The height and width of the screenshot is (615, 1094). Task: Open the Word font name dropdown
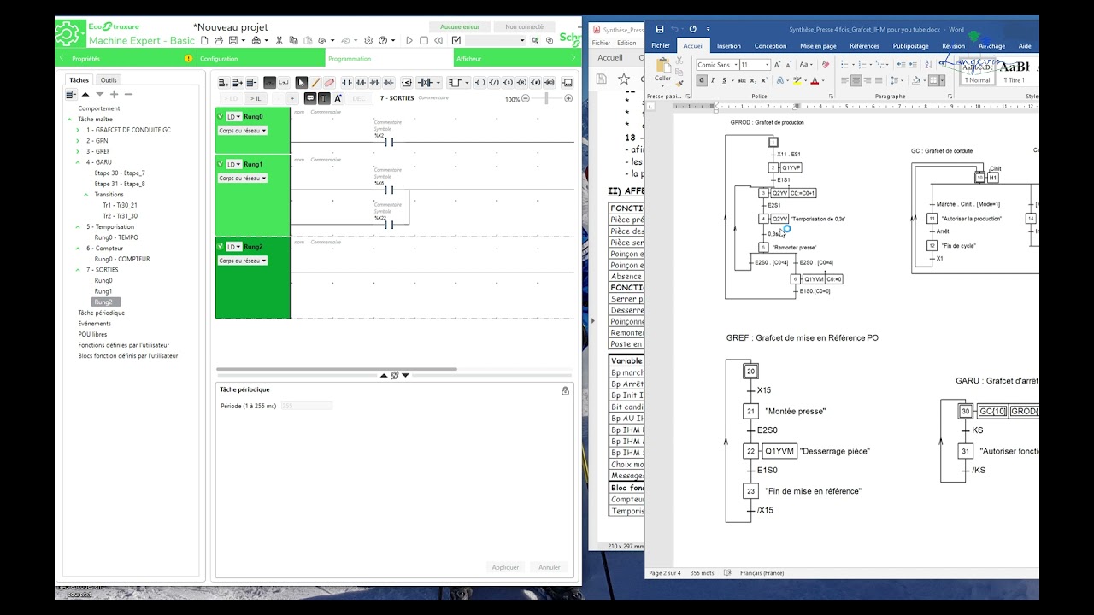pos(736,65)
